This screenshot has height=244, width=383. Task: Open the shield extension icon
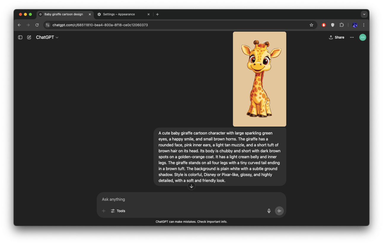click(333, 25)
